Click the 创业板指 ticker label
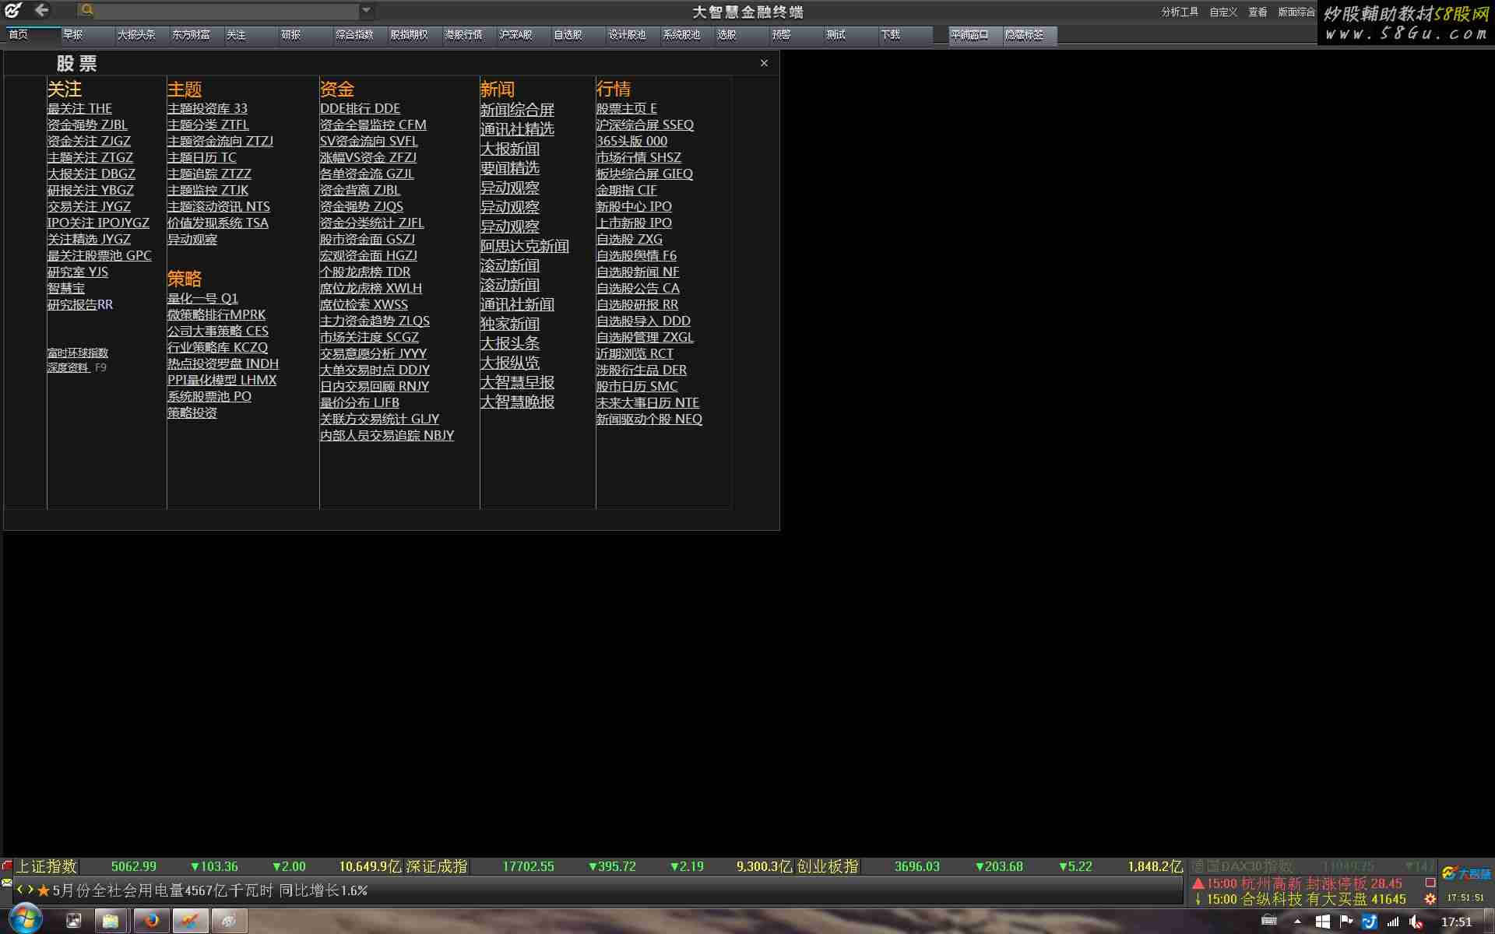1495x934 pixels. [x=828, y=866]
